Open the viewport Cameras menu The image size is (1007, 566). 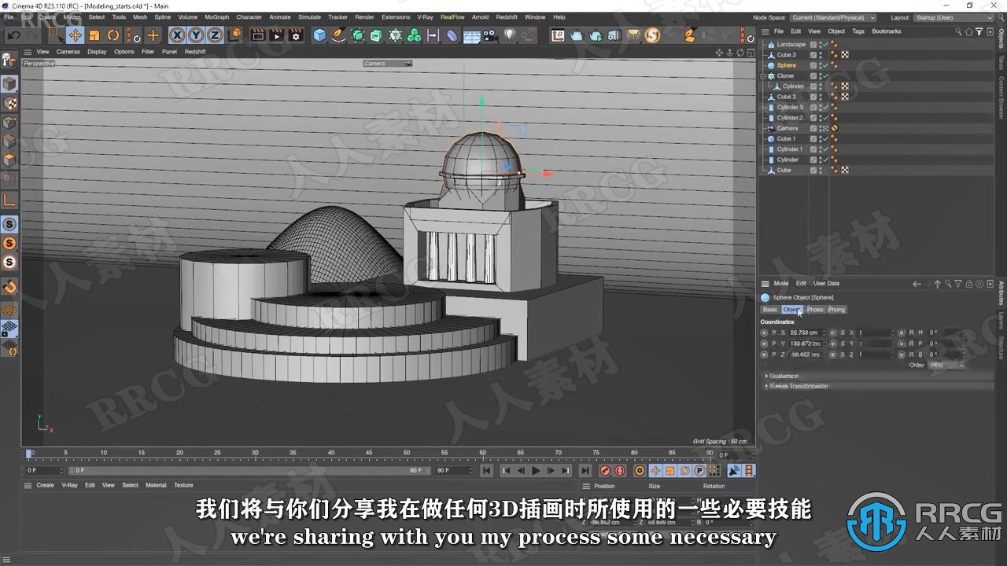click(x=68, y=52)
